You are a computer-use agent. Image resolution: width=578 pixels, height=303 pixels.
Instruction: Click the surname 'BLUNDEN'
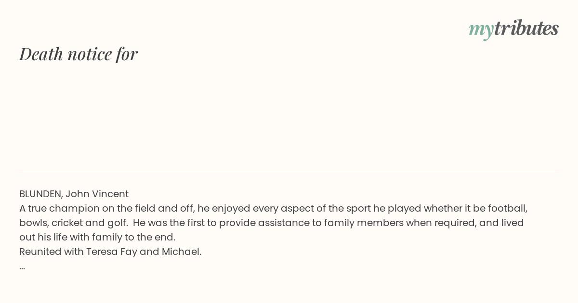pyautogui.click(x=40, y=194)
